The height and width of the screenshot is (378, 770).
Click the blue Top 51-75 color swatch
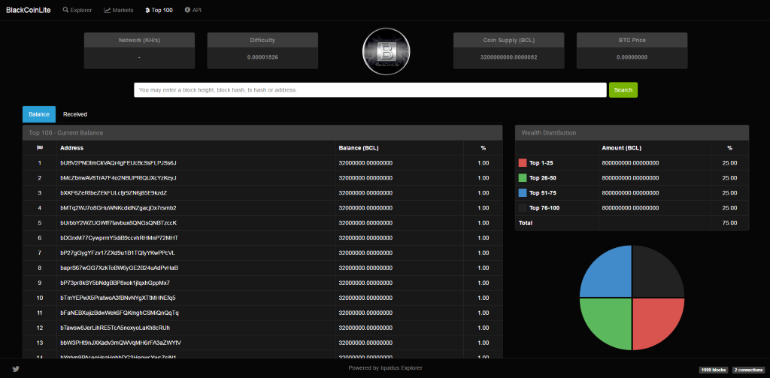click(523, 193)
